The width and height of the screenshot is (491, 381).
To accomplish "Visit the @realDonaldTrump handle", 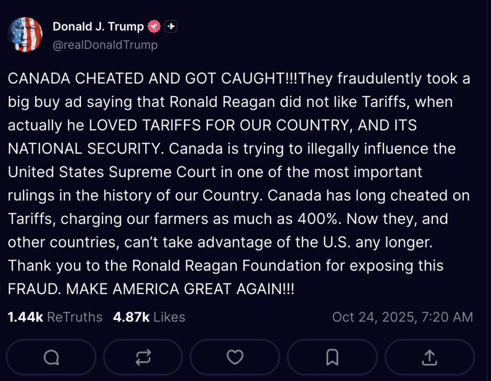I will click(x=105, y=45).
